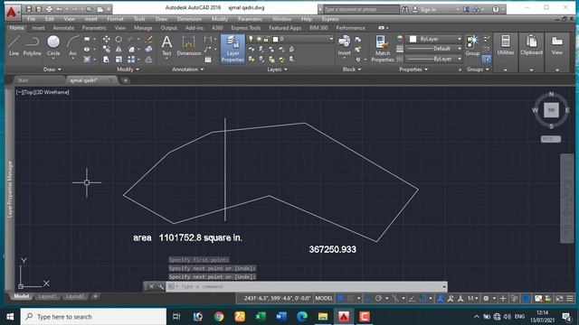Open the Default lineweight dropdown
This screenshot has width=579, height=325.
coord(433,49)
